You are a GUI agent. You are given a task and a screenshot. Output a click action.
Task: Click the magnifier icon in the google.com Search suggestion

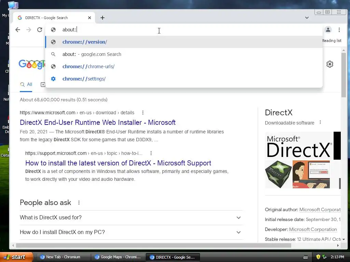point(53,54)
